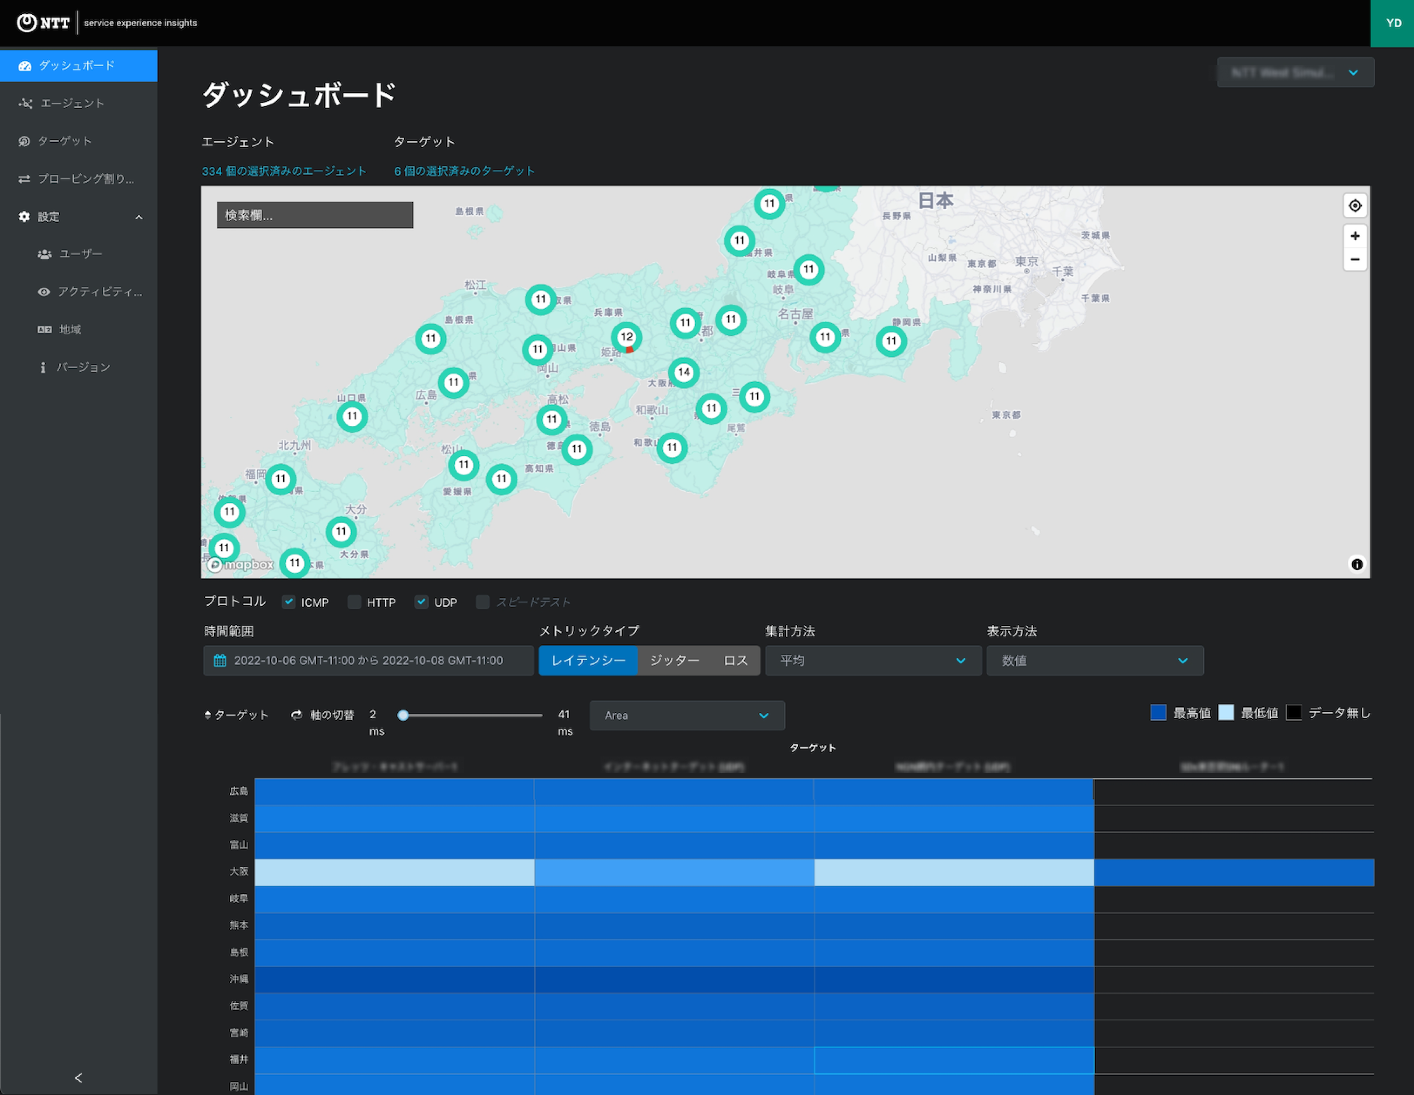Click the highest value (最高値) legend swatch
The height and width of the screenshot is (1095, 1414).
tap(1158, 713)
